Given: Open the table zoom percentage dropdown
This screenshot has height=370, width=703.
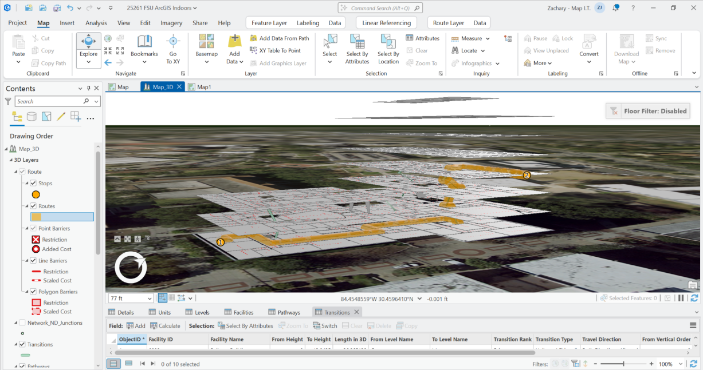Looking at the screenshot, I should [x=680, y=364].
